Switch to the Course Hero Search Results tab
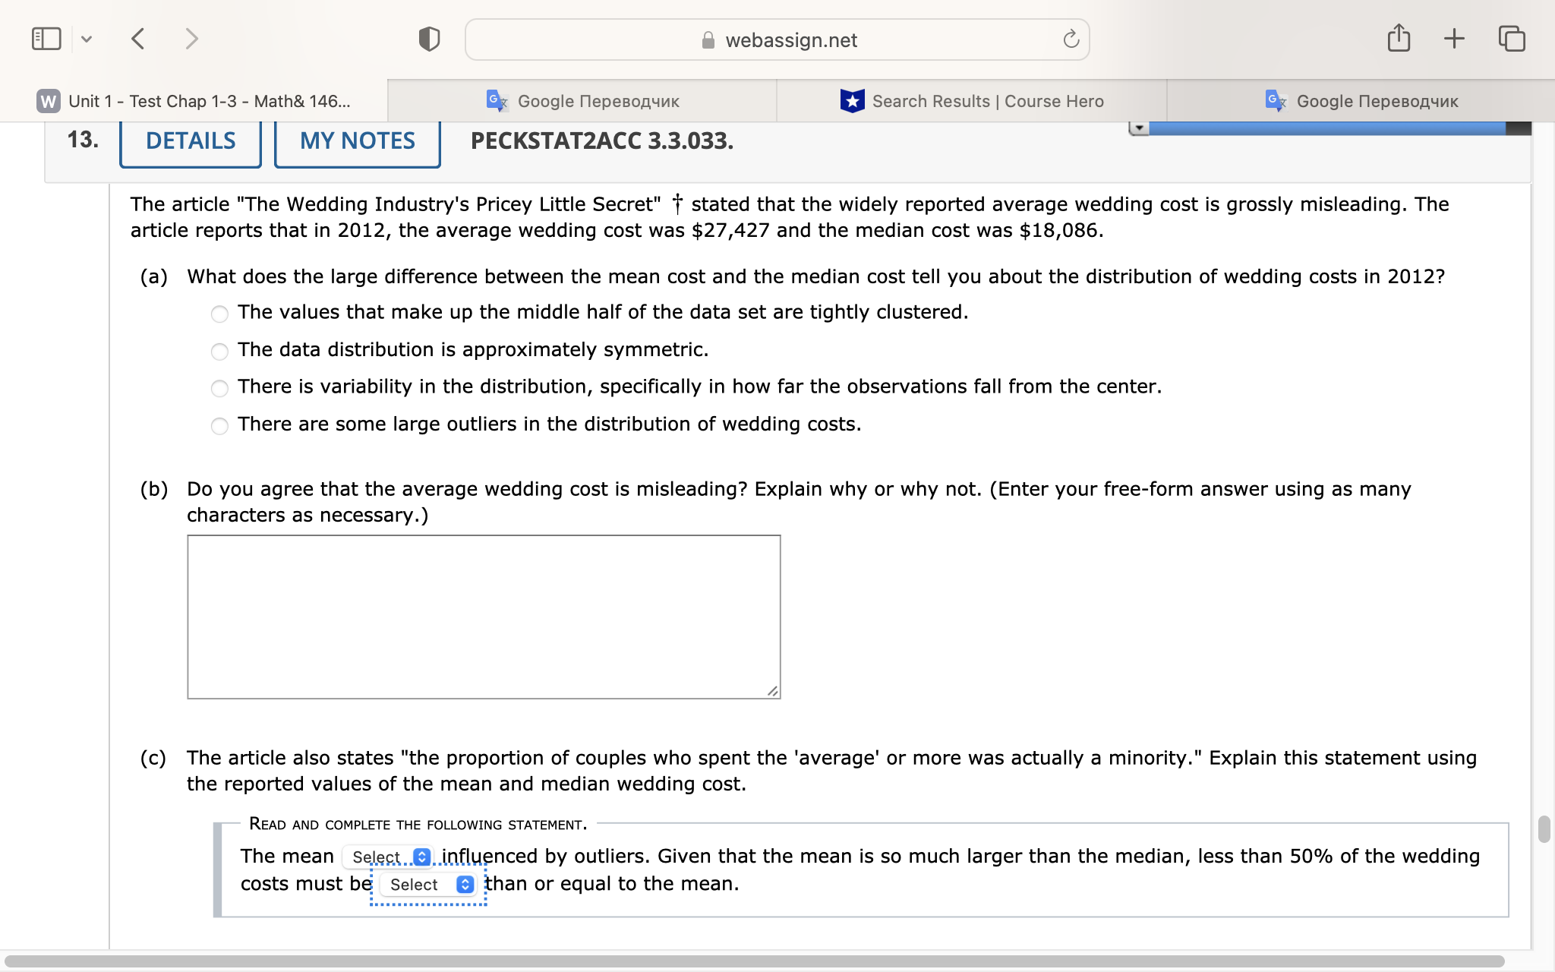The image size is (1555, 972). (972, 101)
